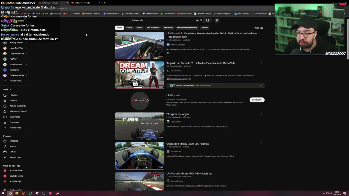Open Linus Tech Tips subscription
The width and height of the screenshot is (349, 196).
click(x=16, y=48)
